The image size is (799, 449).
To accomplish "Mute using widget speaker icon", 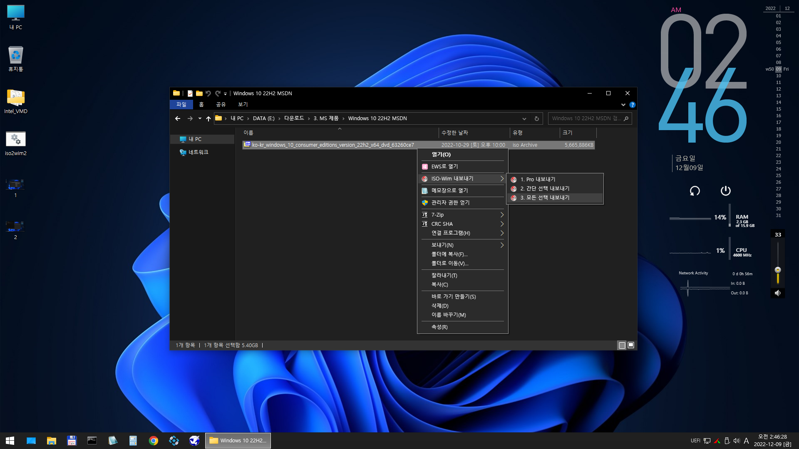I will coord(778,293).
